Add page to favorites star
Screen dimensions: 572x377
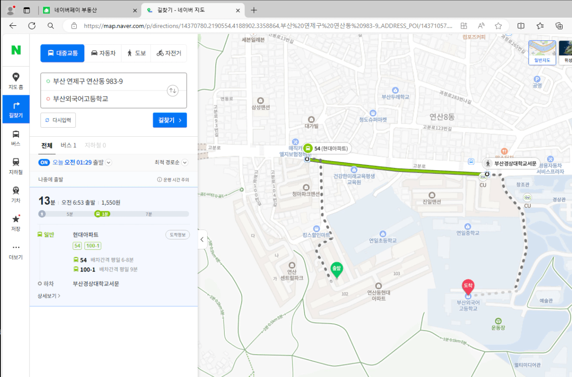pos(499,26)
